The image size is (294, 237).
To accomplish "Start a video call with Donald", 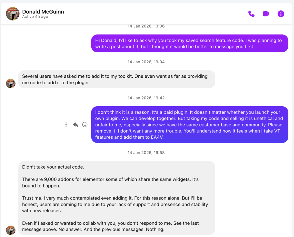I will 266,14.
